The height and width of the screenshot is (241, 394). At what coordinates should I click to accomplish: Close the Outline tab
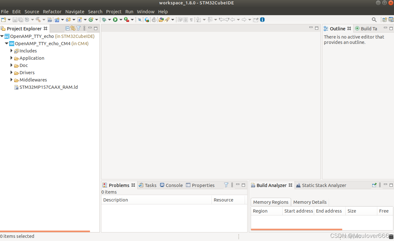coord(349,28)
